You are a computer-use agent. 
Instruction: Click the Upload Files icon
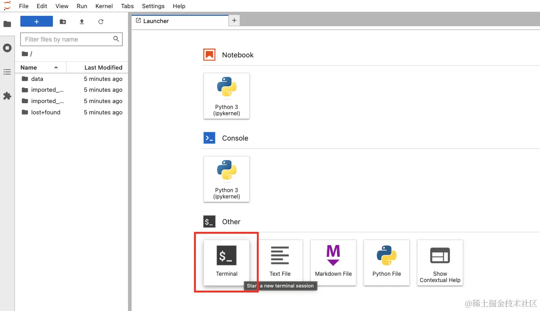82,22
